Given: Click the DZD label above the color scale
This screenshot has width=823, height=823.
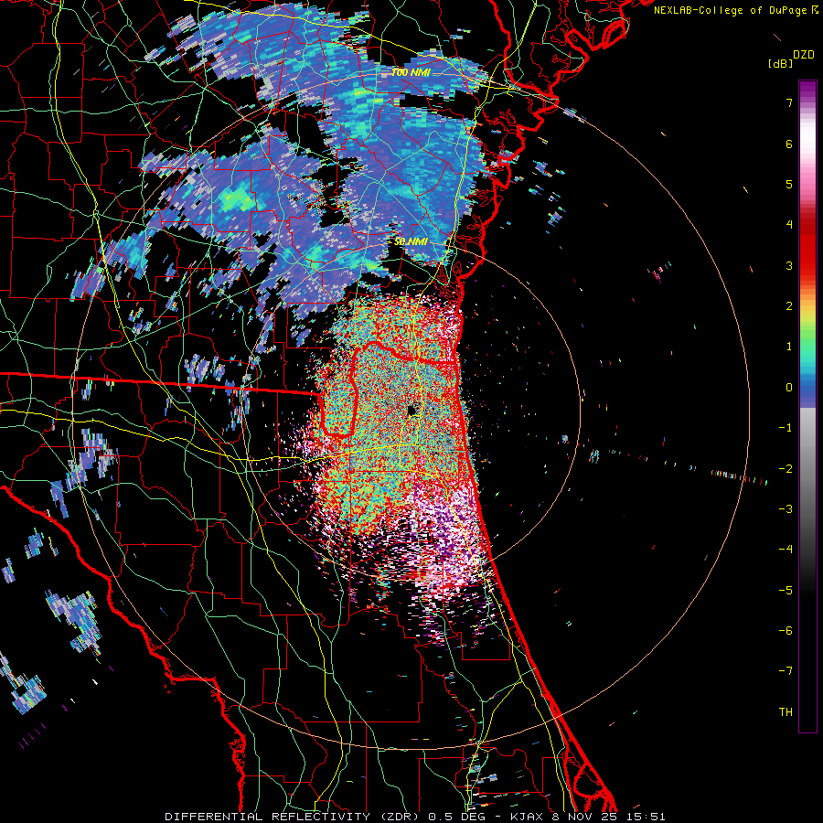Looking at the screenshot, I should tap(804, 55).
